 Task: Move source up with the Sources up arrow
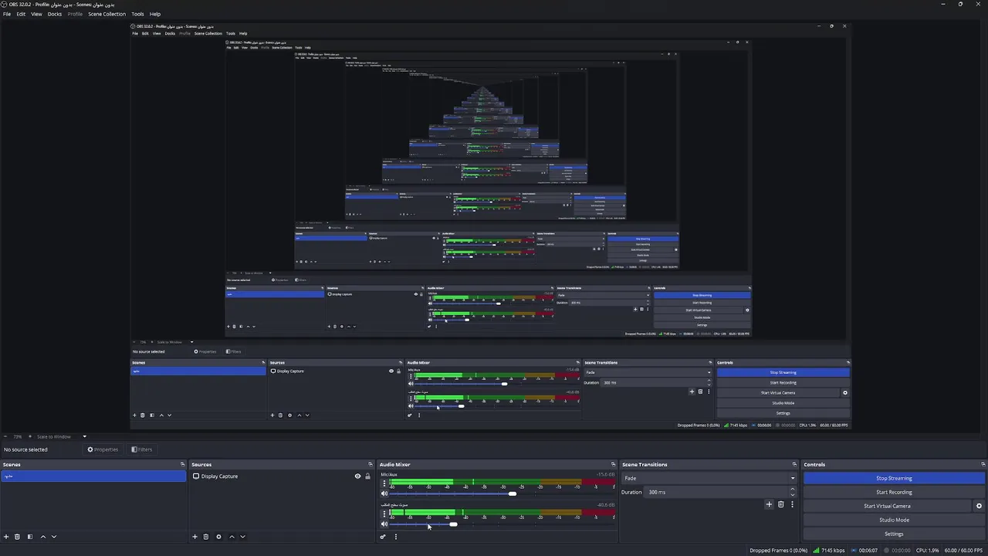point(232,537)
